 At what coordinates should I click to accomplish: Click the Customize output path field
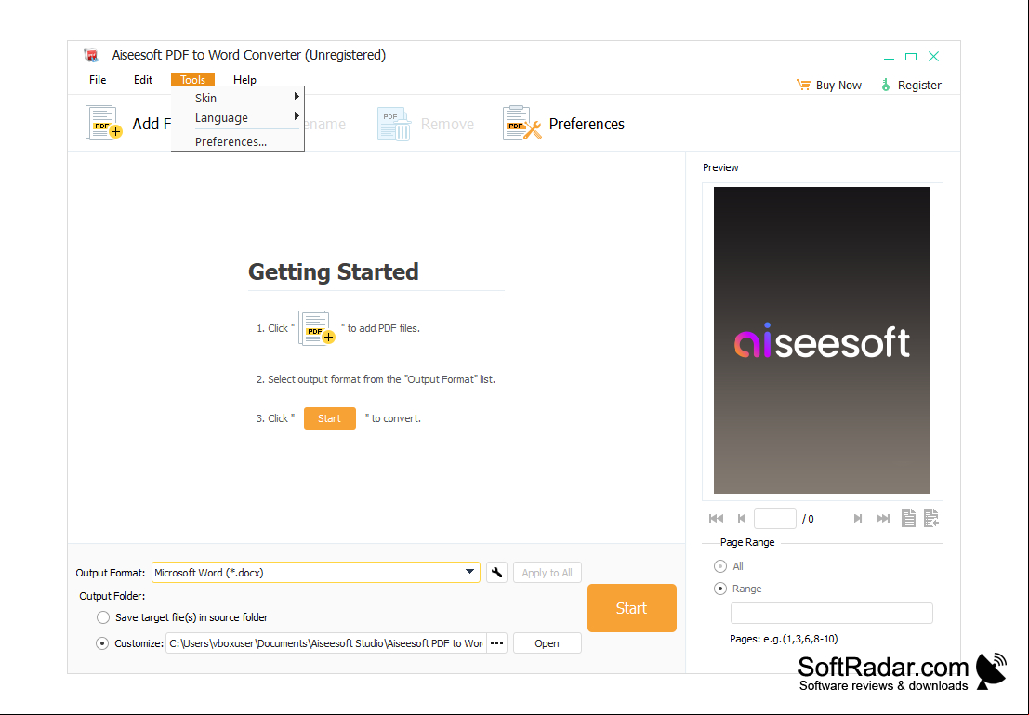326,643
